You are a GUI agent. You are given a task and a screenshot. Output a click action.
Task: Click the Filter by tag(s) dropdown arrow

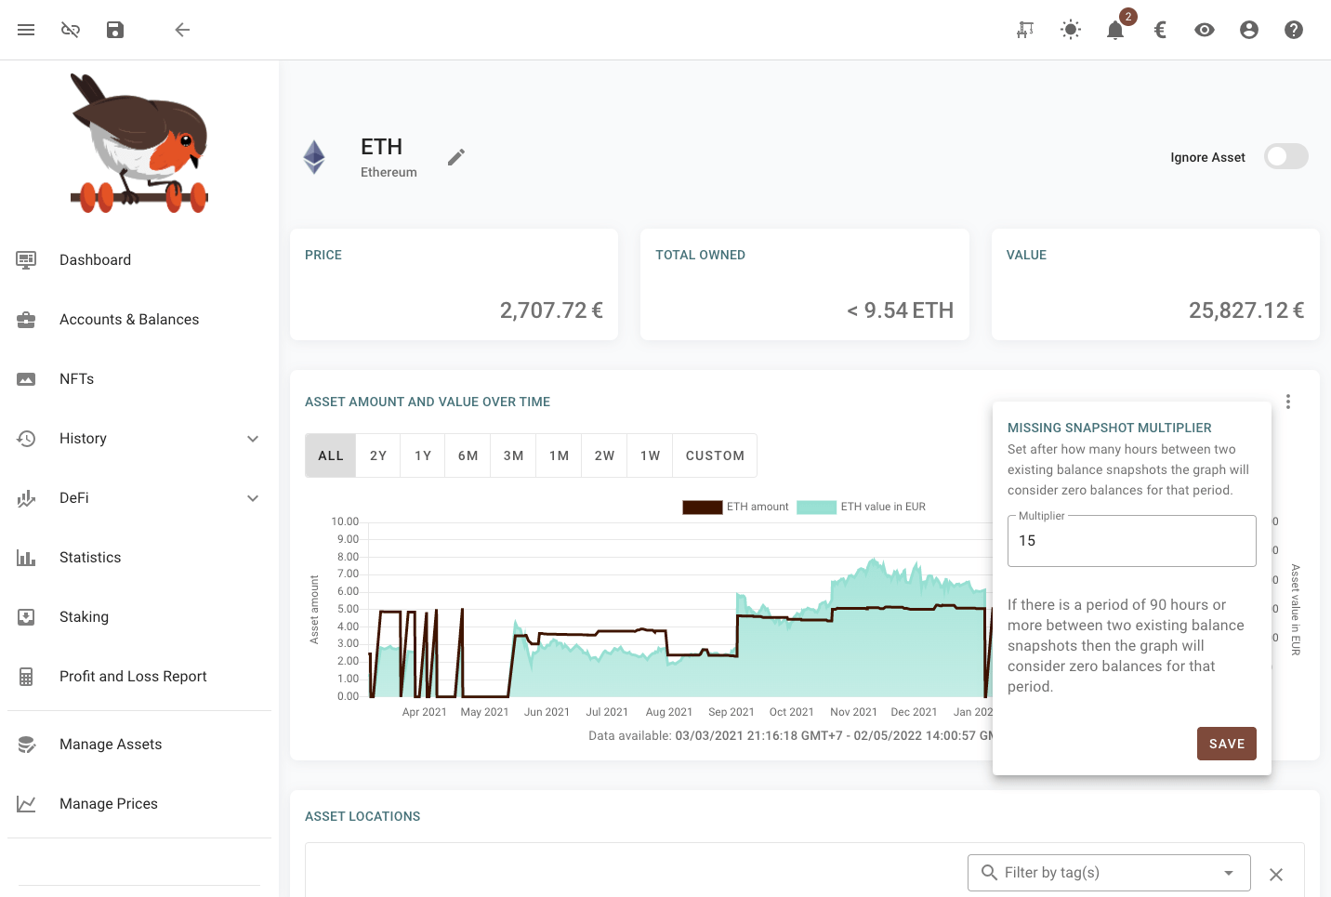(x=1229, y=873)
